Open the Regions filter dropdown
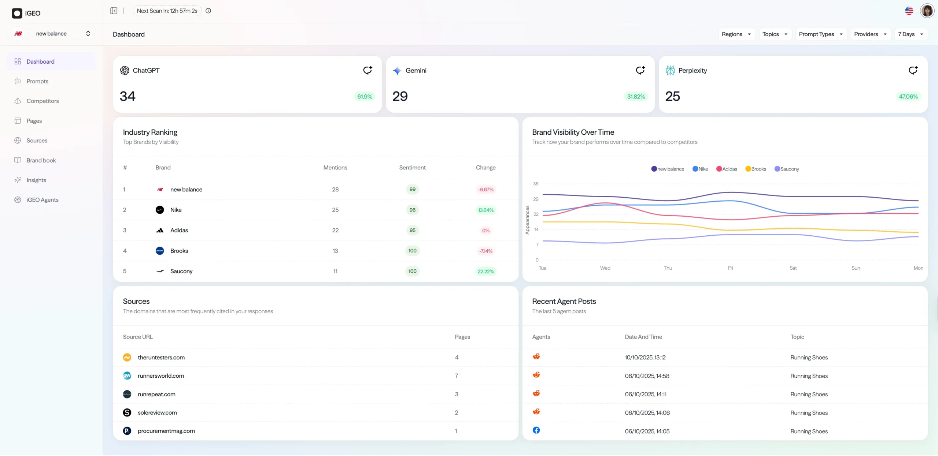This screenshot has width=938, height=456. pos(736,34)
